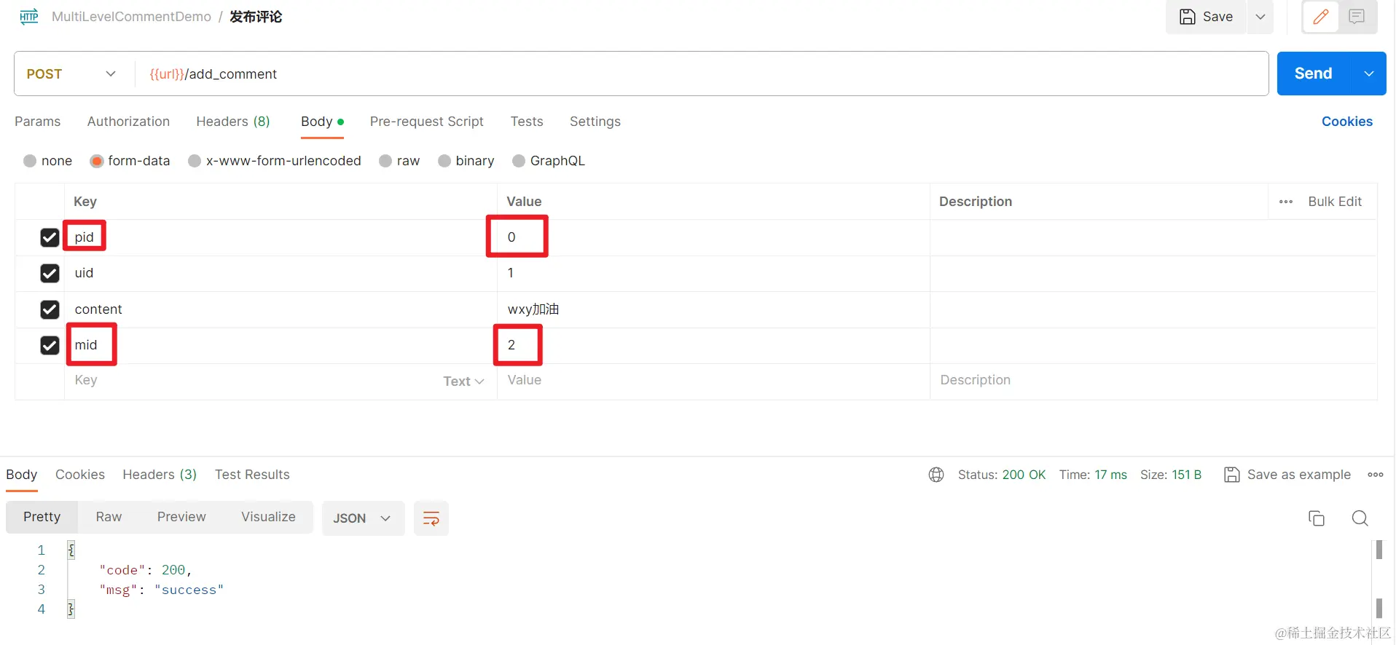Click the request URL input field

[x=701, y=74]
